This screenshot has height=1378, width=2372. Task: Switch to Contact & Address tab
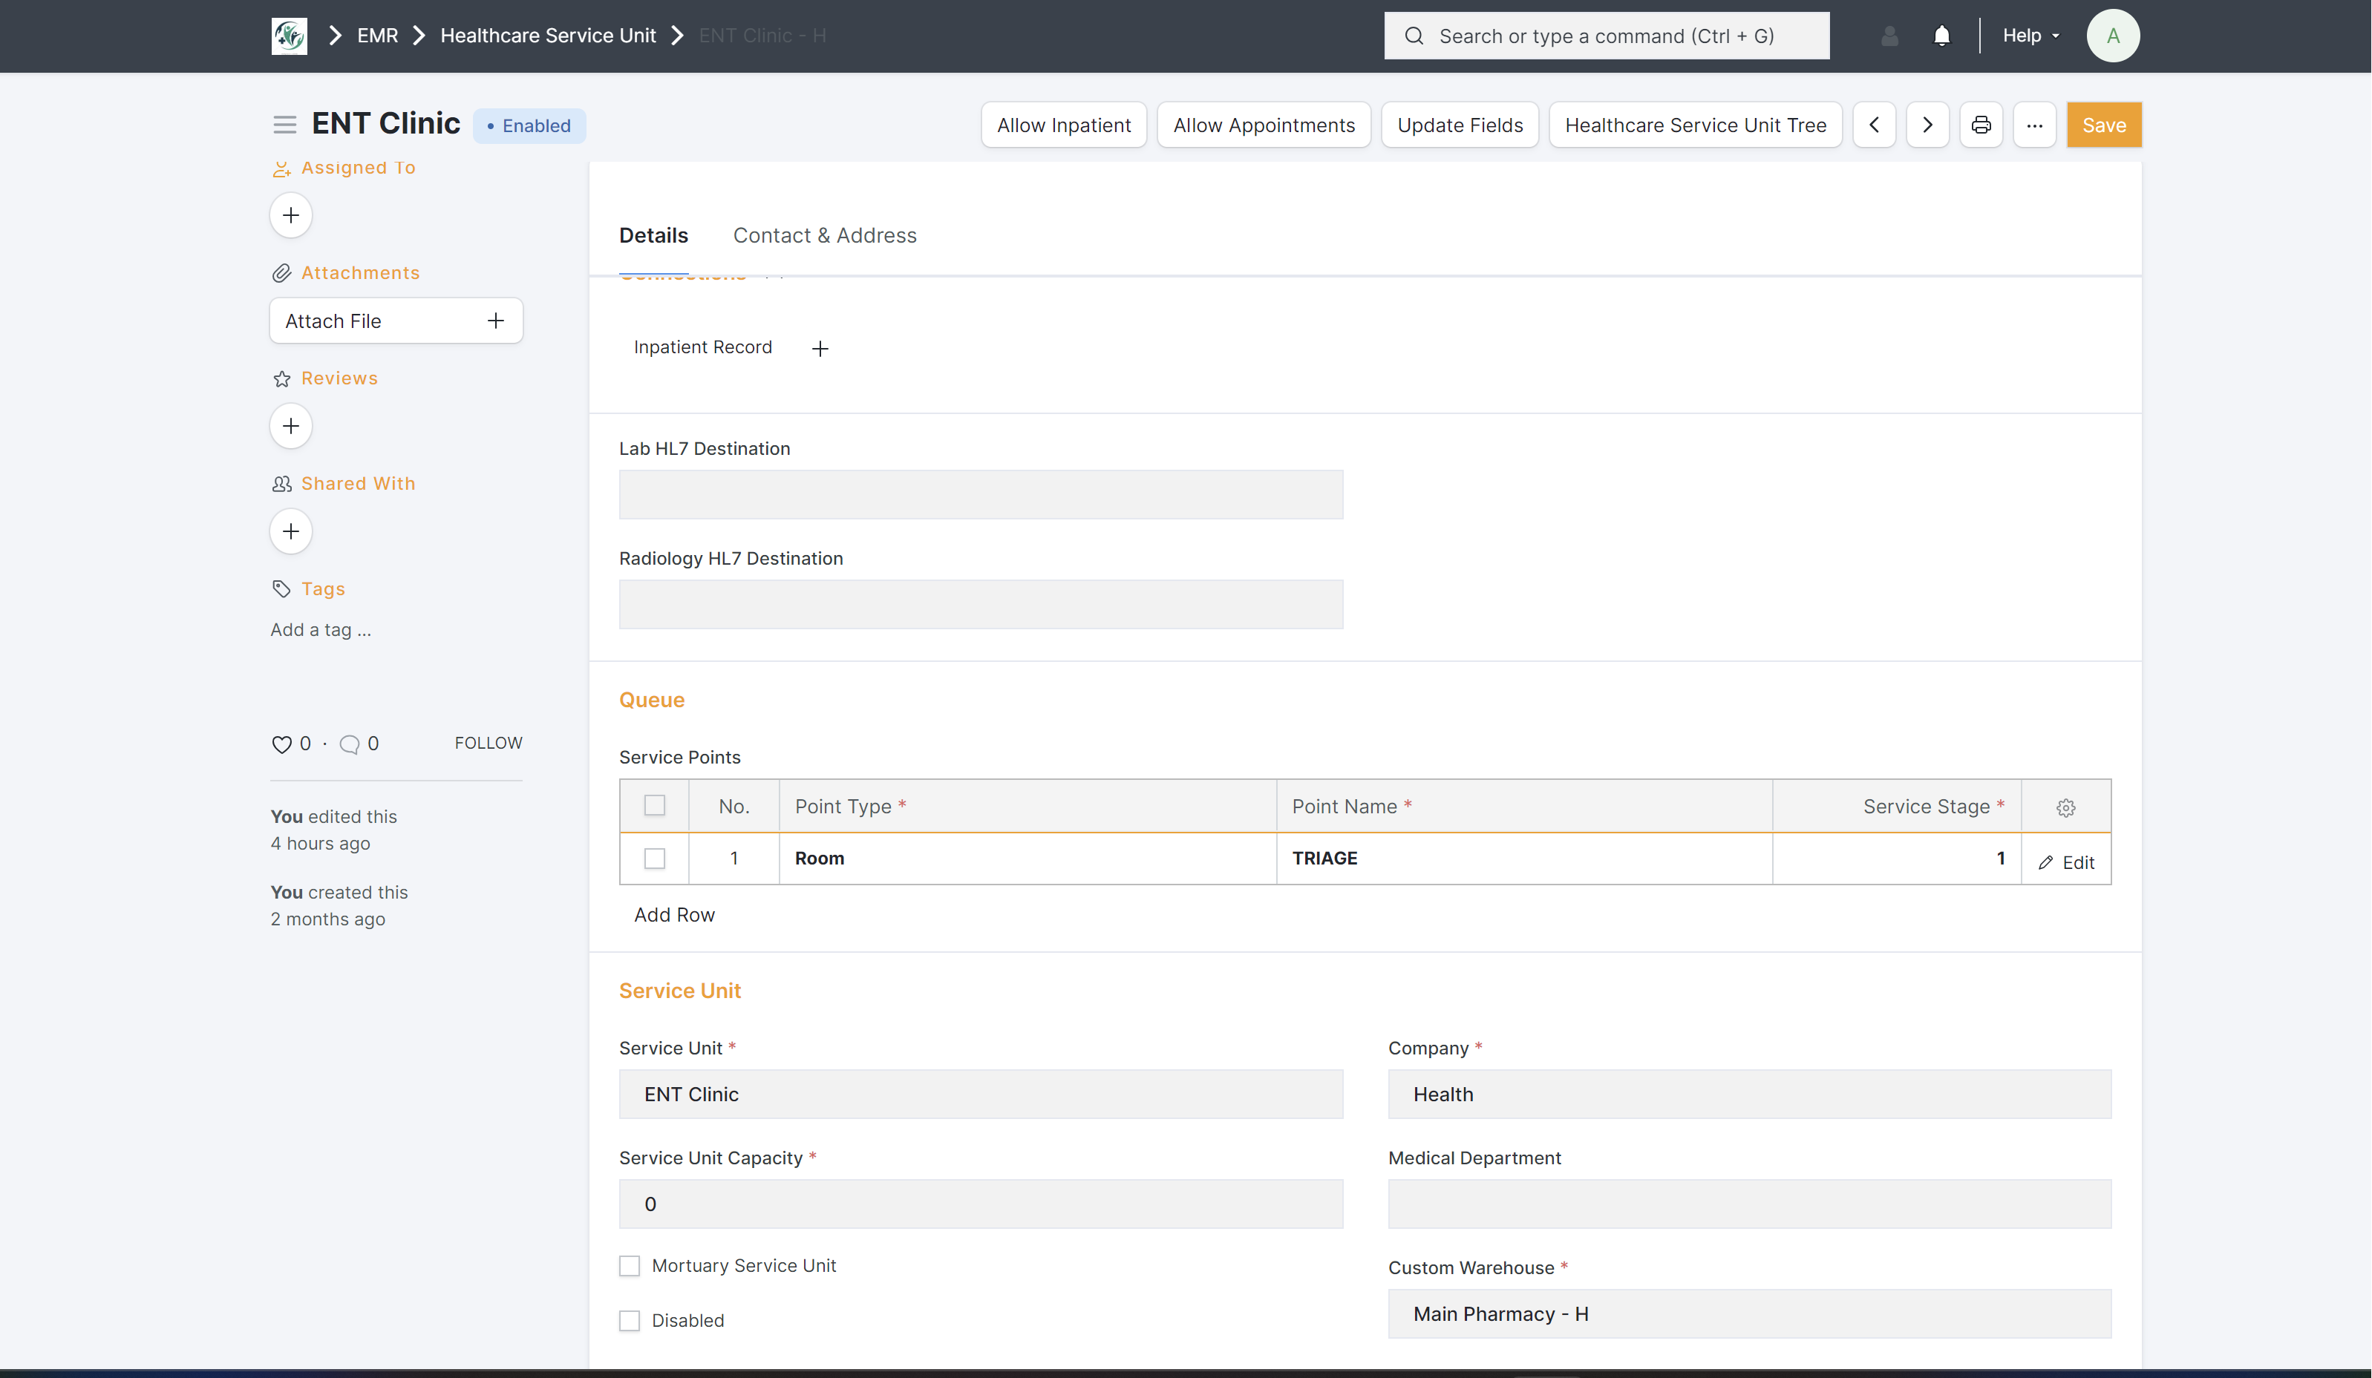[x=825, y=235]
